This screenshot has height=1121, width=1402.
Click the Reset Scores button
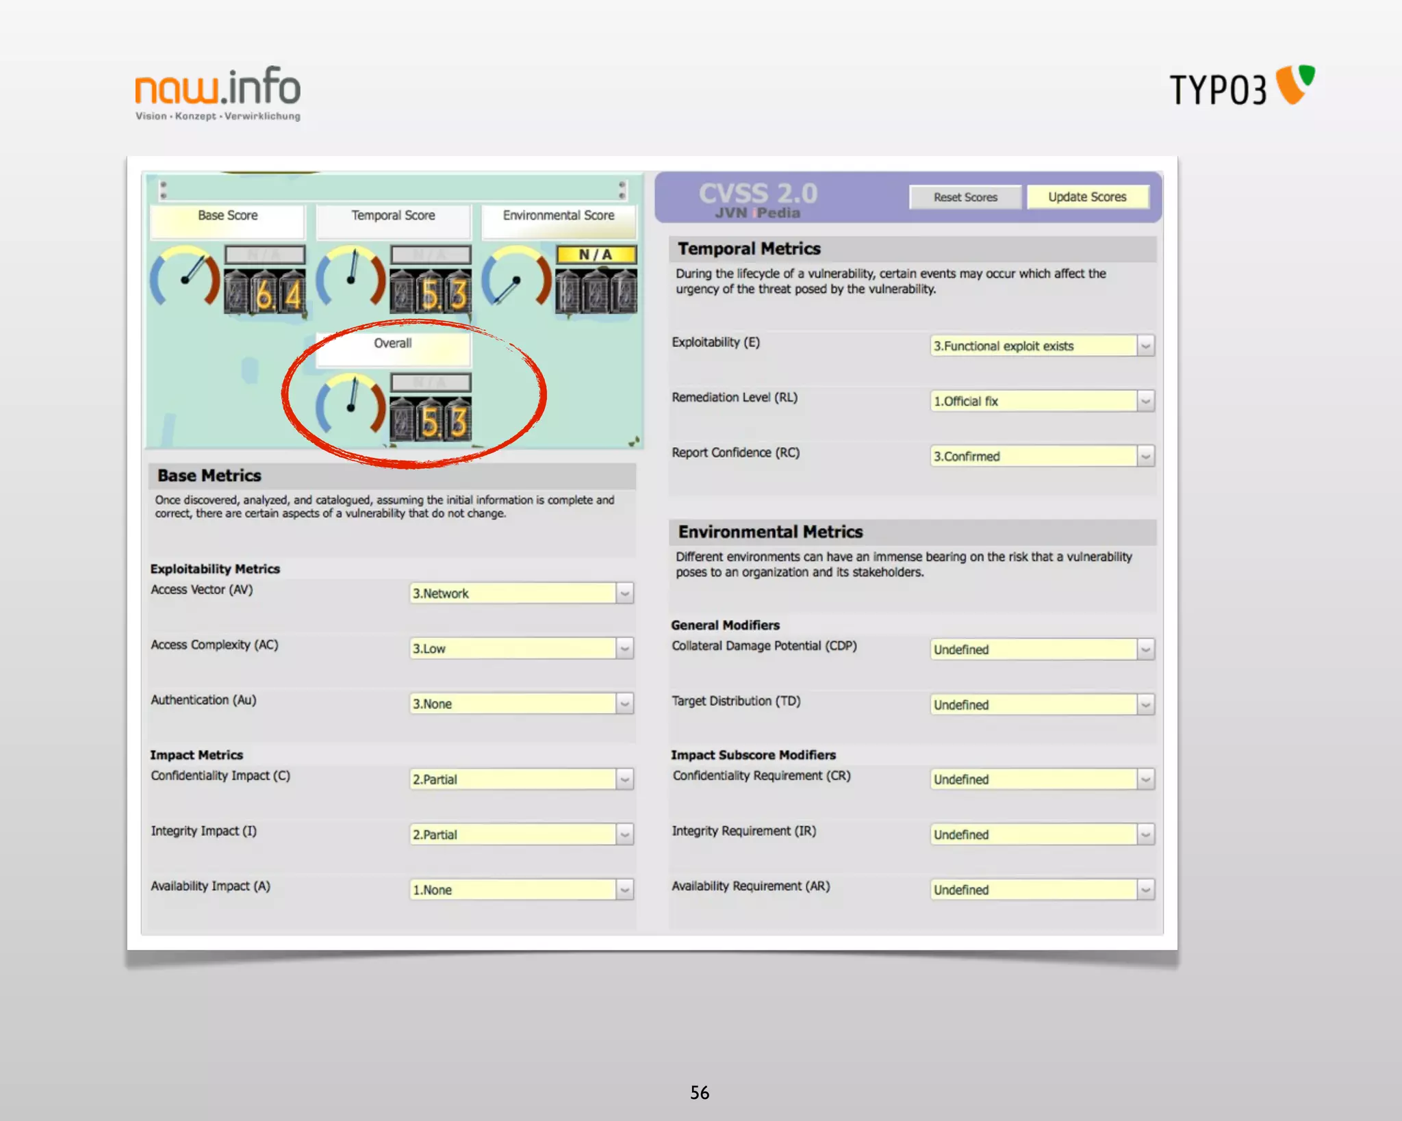coord(965,197)
